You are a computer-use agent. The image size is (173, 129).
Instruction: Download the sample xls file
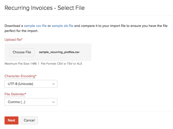coord(62,26)
